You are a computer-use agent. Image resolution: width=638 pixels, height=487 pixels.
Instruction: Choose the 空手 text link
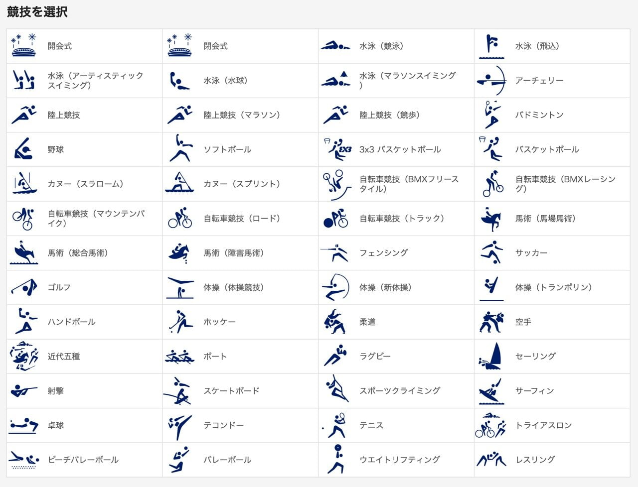point(523,322)
